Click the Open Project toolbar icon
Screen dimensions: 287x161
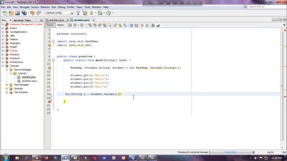pyautogui.click(x=17, y=13)
